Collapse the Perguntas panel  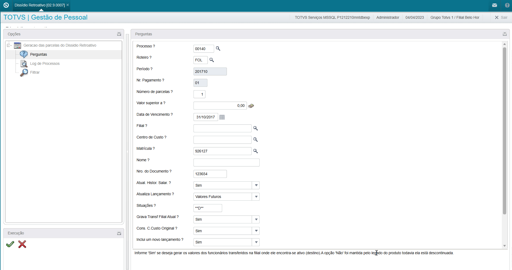[x=505, y=34]
